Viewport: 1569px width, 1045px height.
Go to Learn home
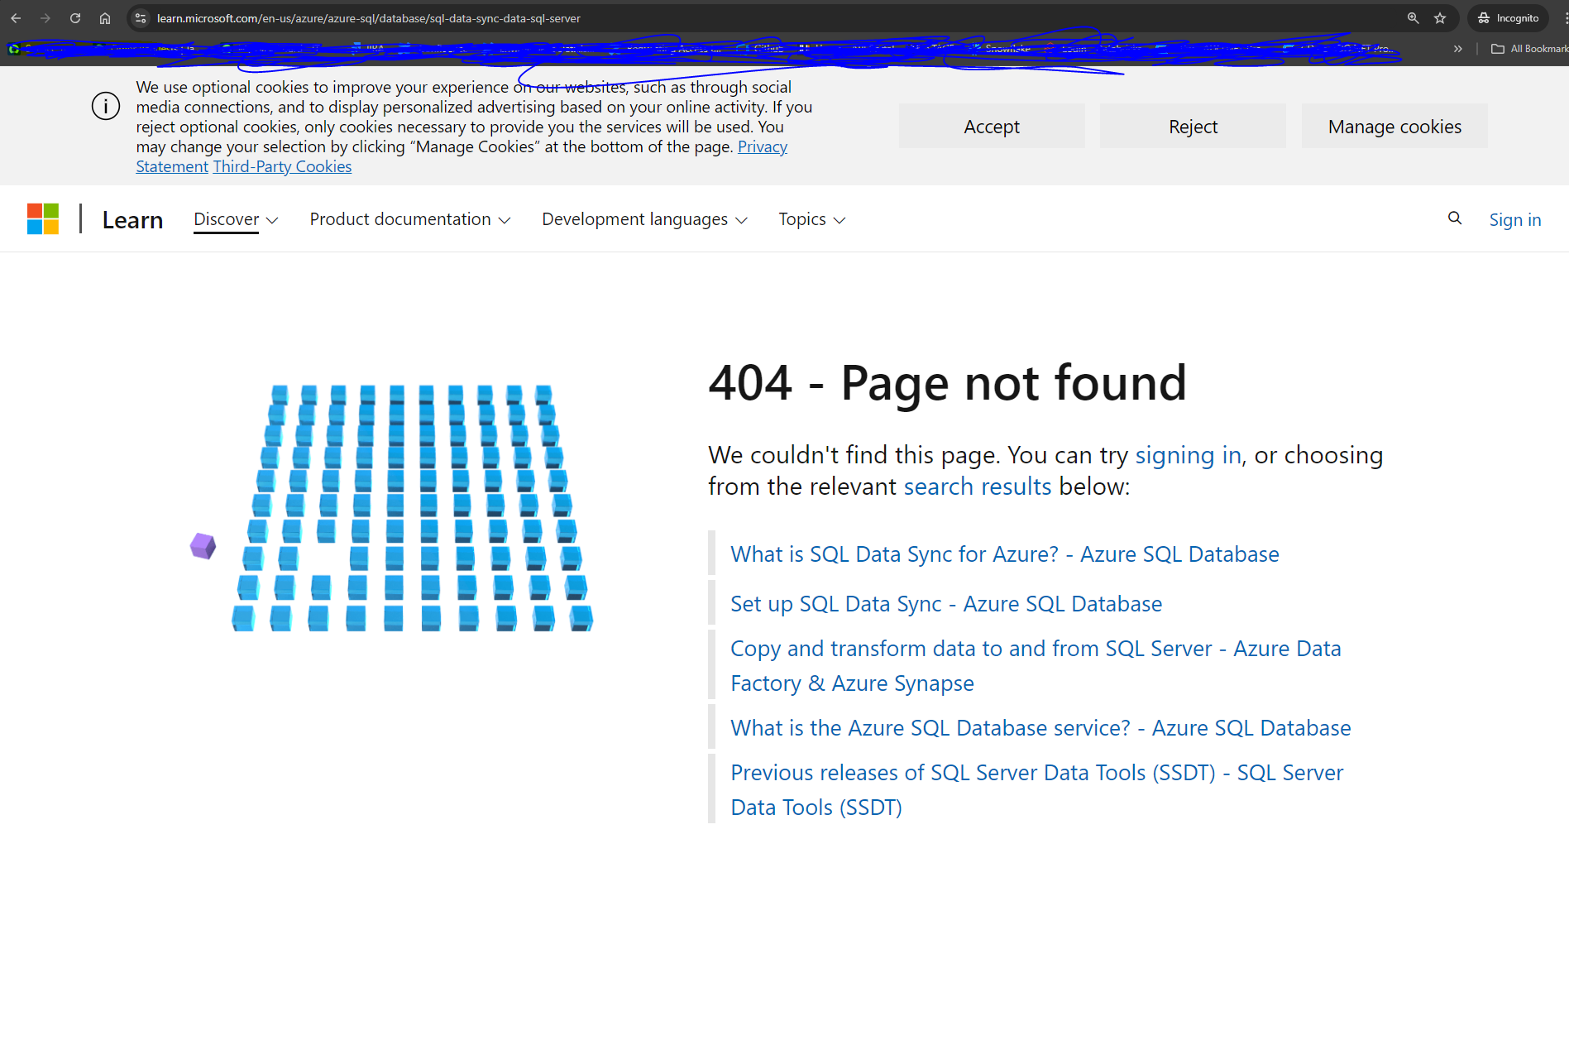[x=132, y=219]
